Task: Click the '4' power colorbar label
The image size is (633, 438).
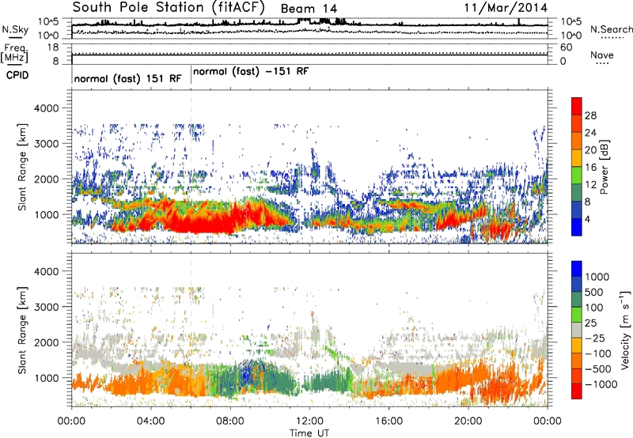Action: (587, 219)
